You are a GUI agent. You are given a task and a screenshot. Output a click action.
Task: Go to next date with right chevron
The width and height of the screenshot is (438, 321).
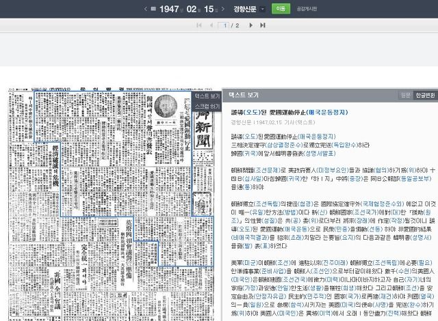[222, 9]
